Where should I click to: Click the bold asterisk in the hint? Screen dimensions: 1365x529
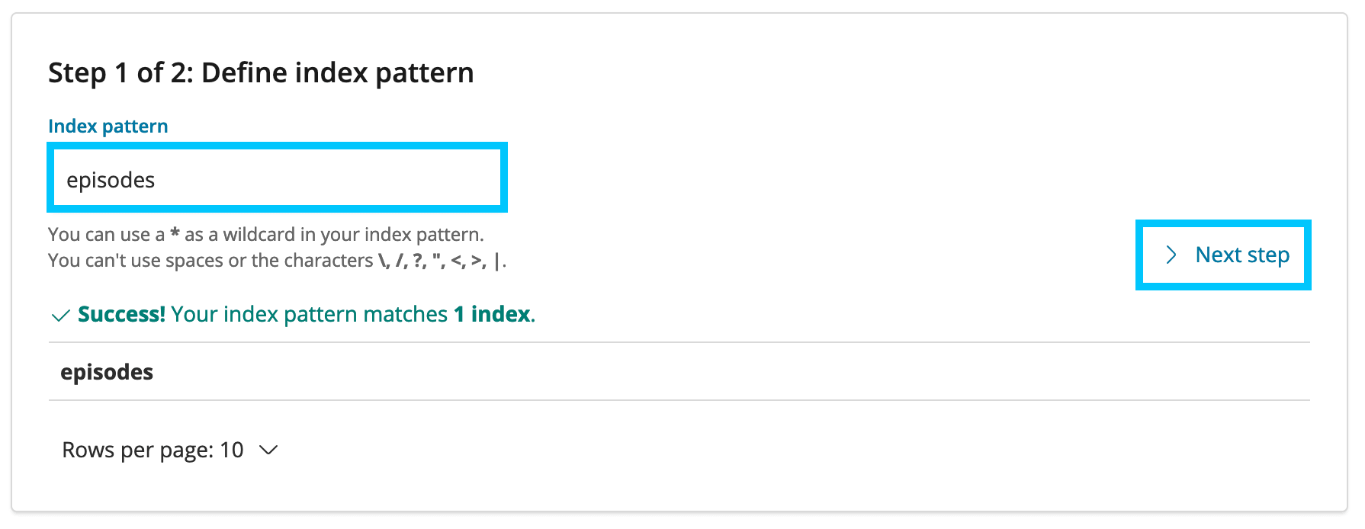(175, 233)
